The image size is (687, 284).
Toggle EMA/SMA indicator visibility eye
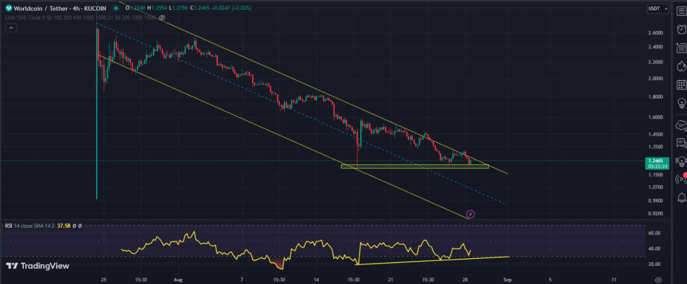[x=162, y=18]
